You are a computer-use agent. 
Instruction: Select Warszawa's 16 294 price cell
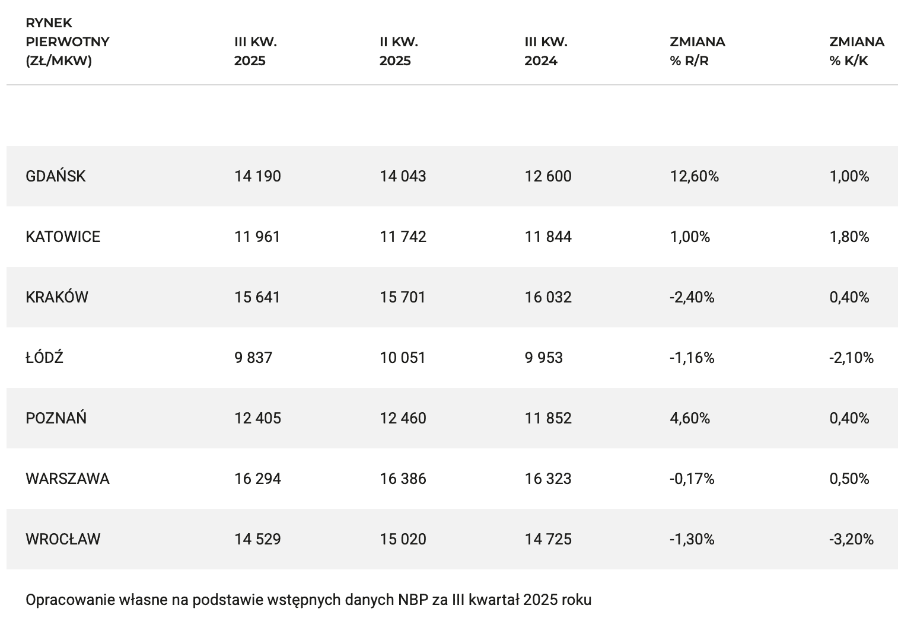[257, 479]
